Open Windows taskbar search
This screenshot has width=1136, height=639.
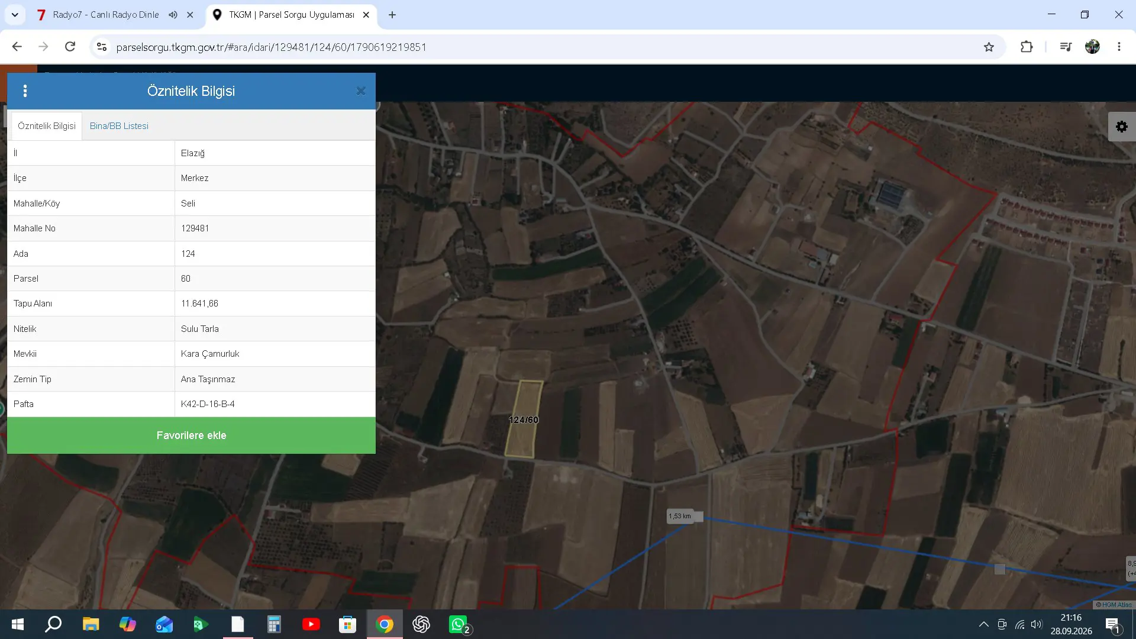(x=53, y=624)
